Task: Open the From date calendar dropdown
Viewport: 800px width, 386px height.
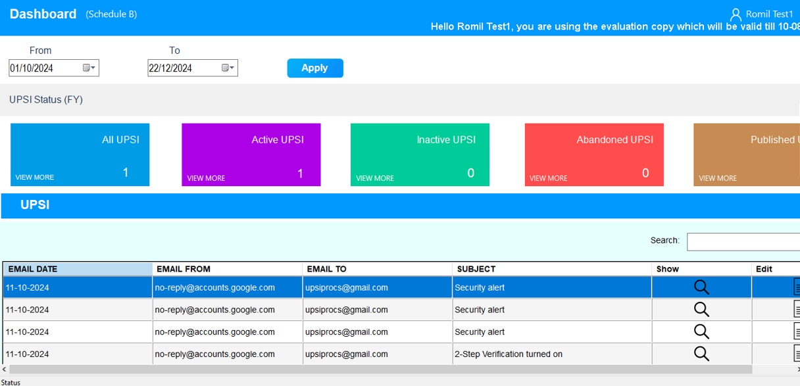Action: tap(89, 68)
